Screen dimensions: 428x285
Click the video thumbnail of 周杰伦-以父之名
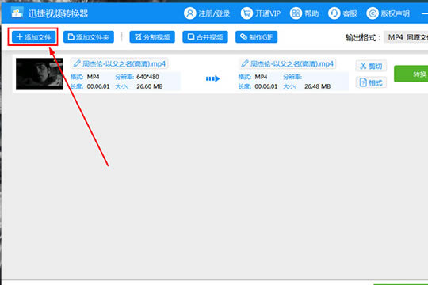tap(40, 74)
